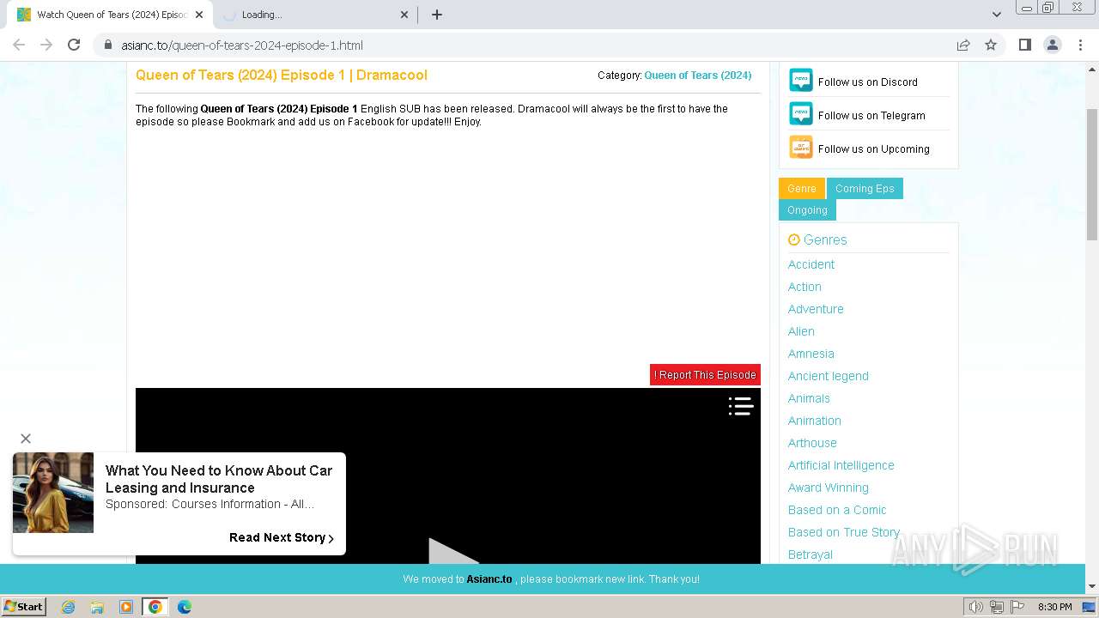Click the volume speaker tray icon
Screen dimensions: 1099x618
click(x=976, y=607)
